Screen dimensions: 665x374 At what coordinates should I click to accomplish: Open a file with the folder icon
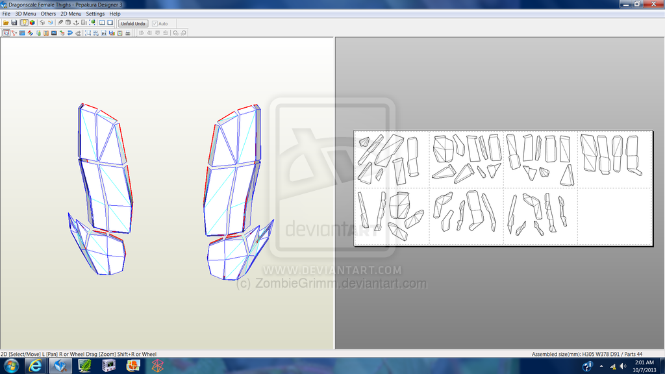coord(6,23)
